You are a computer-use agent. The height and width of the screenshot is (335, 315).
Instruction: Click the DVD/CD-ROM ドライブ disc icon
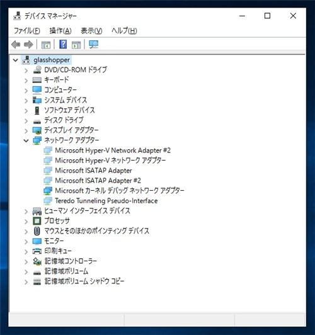click(37, 70)
